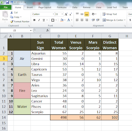Switch to the Formulas tab

(x=62, y=7)
